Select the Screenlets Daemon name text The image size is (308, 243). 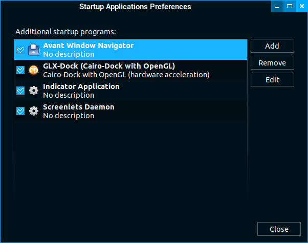[78, 107]
